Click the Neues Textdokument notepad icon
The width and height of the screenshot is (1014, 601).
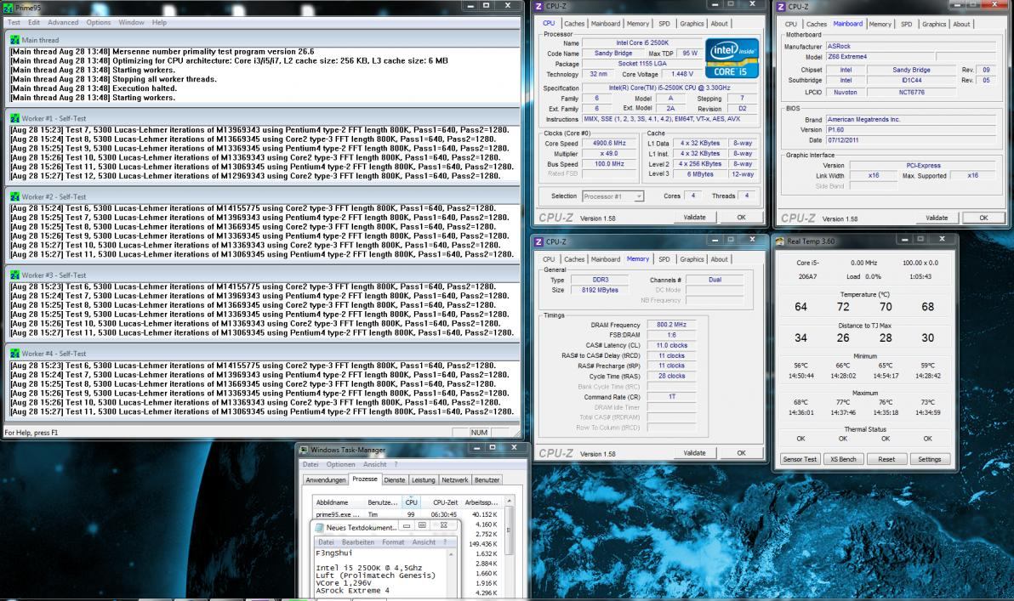tap(320, 527)
